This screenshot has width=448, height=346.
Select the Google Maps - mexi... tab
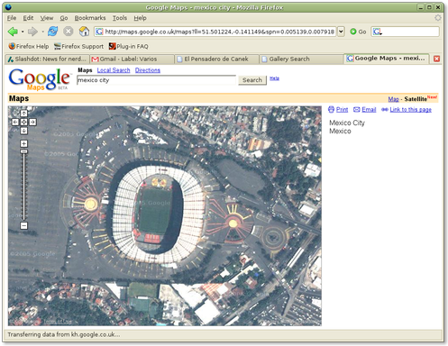click(x=387, y=59)
